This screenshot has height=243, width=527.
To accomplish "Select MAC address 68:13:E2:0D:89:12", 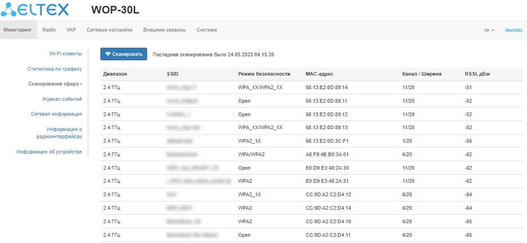I will pos(327,114).
